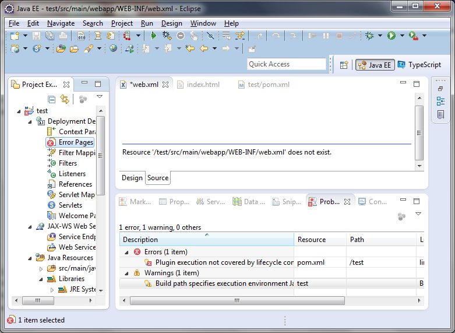Image resolution: width=455 pixels, height=333 pixels.
Task: Click the Save All toolbar icon
Action: (x=50, y=36)
